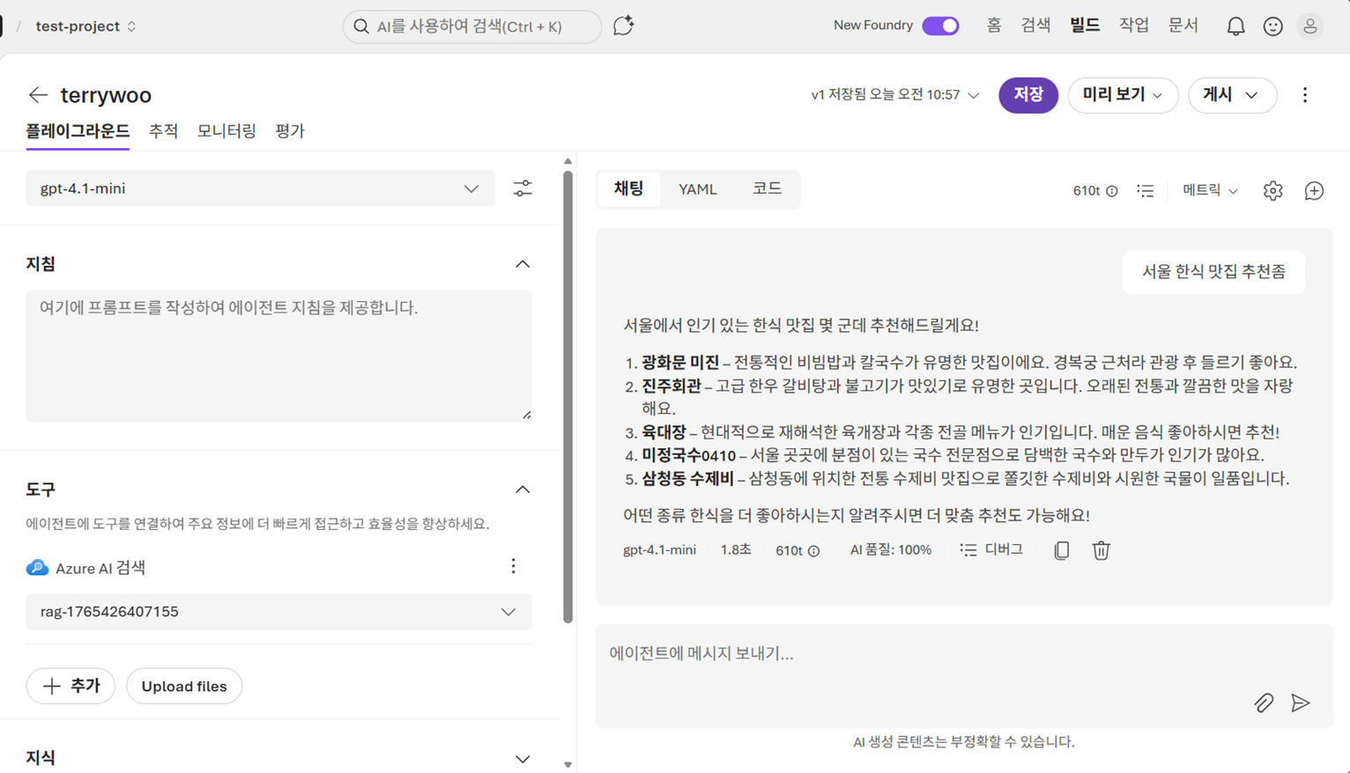Delete the agent response with trash icon
This screenshot has height=773, width=1350.
click(1101, 550)
